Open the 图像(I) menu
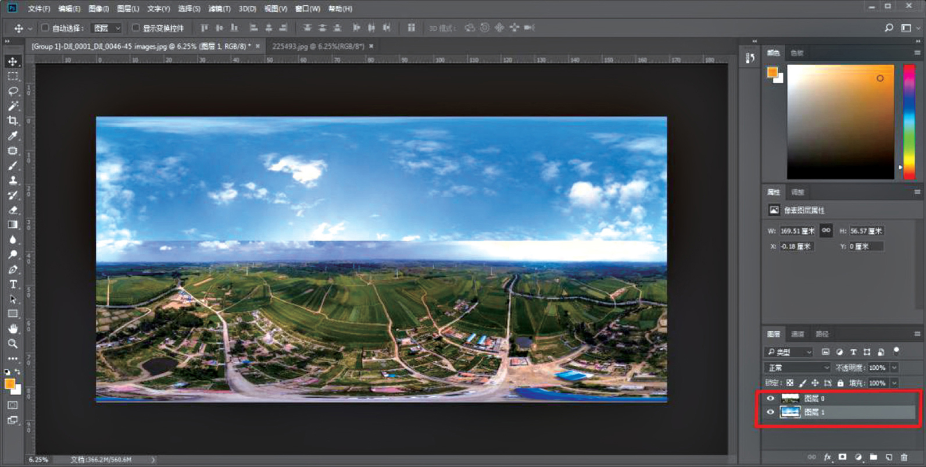This screenshot has height=467, width=926. tap(98, 9)
